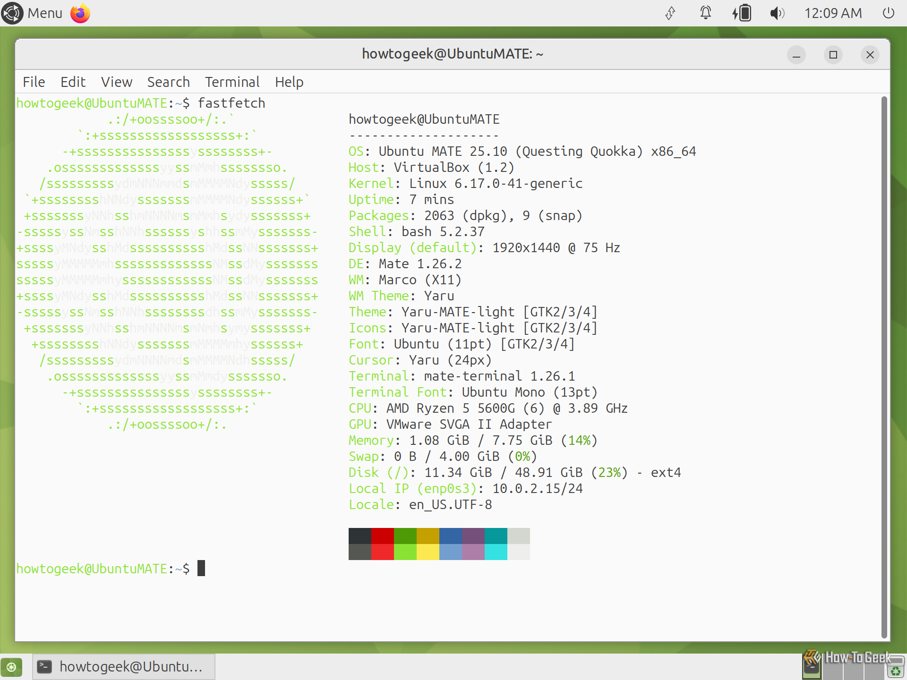The height and width of the screenshot is (680, 907).
Task: Click the 12:09 AM clock
Action: 833,13
